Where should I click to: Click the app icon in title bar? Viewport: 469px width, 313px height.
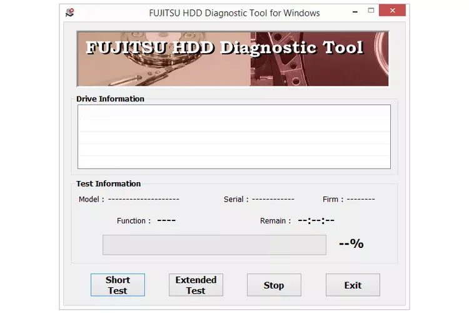(x=70, y=13)
